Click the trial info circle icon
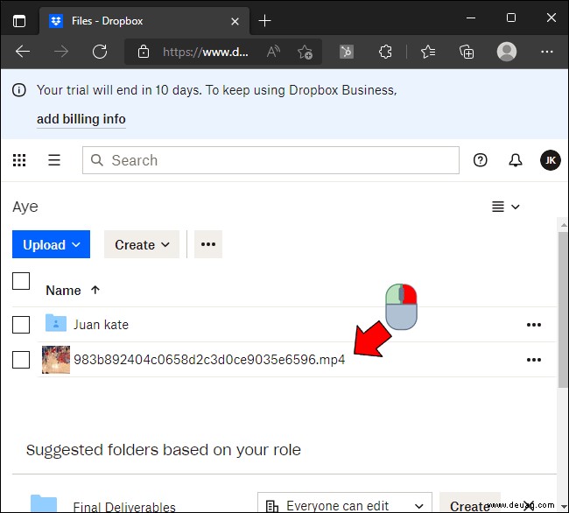 pos(19,89)
